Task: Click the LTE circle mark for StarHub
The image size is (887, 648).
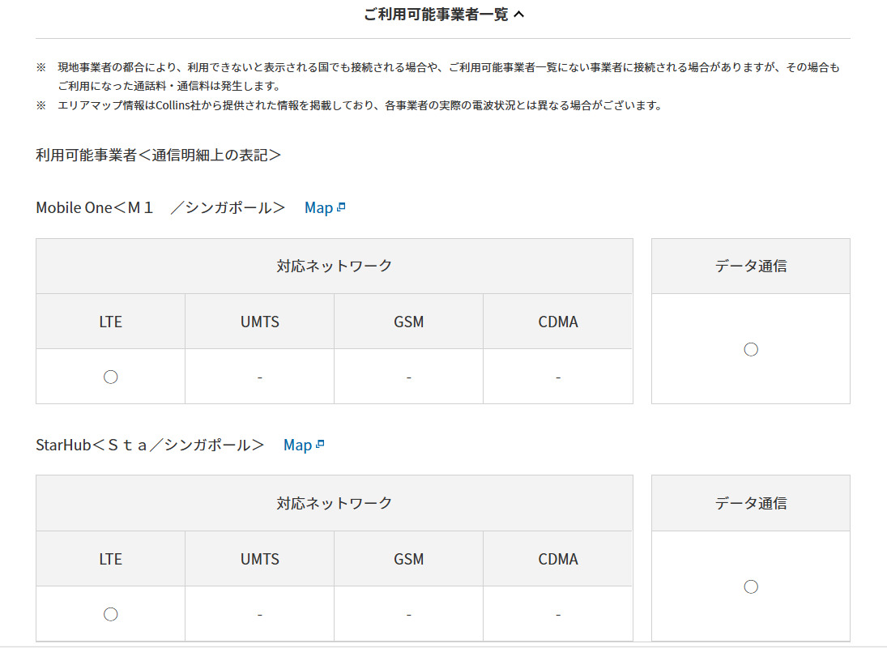Action: [111, 614]
